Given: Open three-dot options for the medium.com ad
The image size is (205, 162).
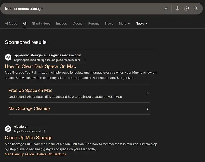Looking at the screenshot, I should click(85, 60).
